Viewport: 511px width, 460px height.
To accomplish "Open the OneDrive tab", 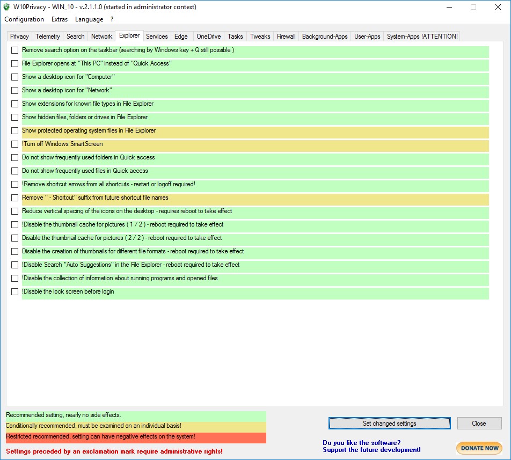I will (x=209, y=36).
